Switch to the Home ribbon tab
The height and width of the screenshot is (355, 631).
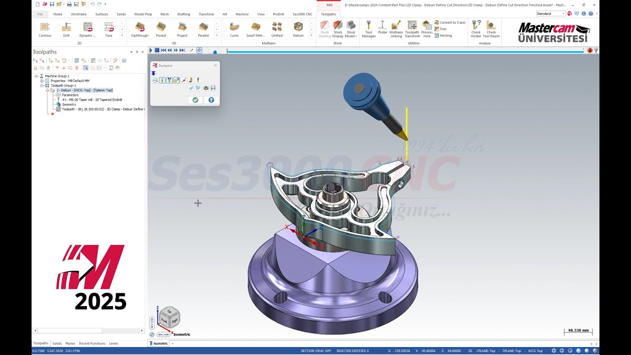click(x=58, y=14)
